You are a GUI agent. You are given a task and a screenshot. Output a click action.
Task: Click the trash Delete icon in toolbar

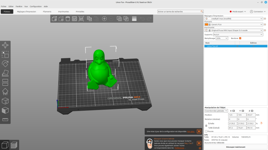(x=68, y=19)
